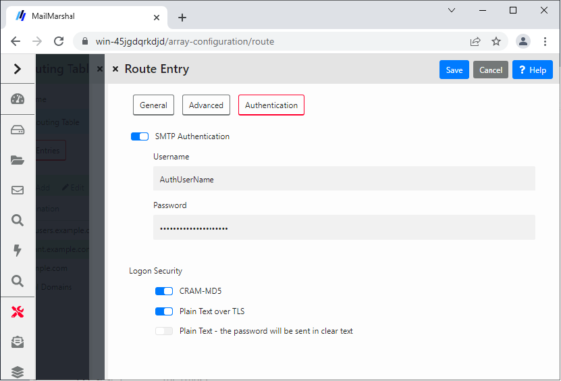Toggle SMTP Authentication switch
Screen dimensions: 561x381
coord(140,136)
